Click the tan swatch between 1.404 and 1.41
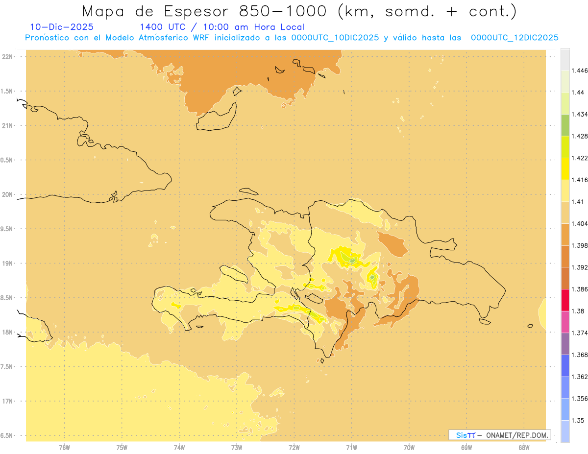 coord(565,213)
